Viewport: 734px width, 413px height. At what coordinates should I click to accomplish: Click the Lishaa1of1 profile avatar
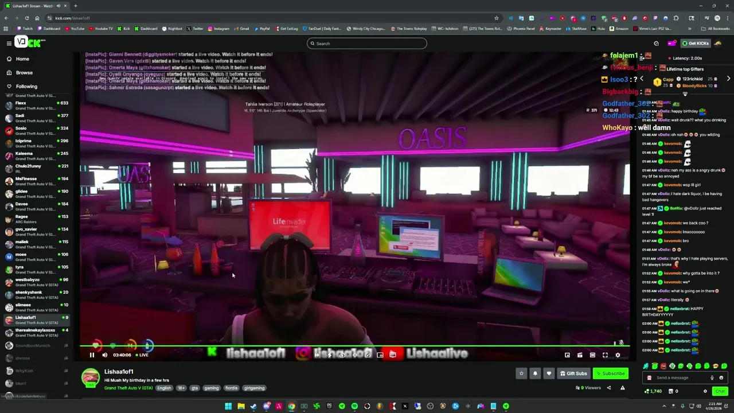(90, 377)
